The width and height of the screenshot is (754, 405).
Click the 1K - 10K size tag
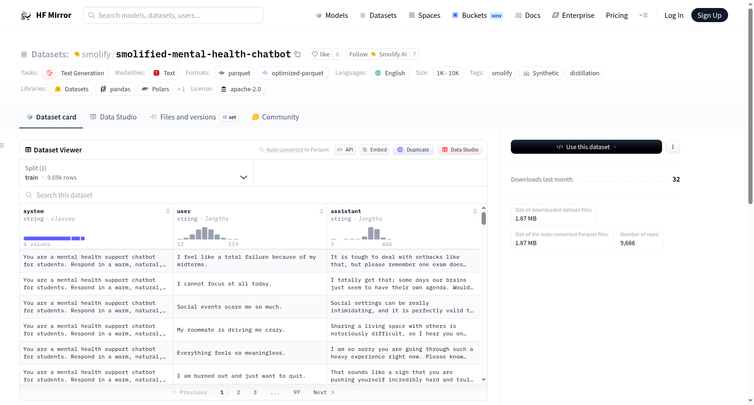pos(448,73)
